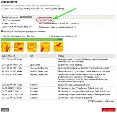
Task: Click the green delivery success checkmark icon
Action: click(x=75, y=27)
